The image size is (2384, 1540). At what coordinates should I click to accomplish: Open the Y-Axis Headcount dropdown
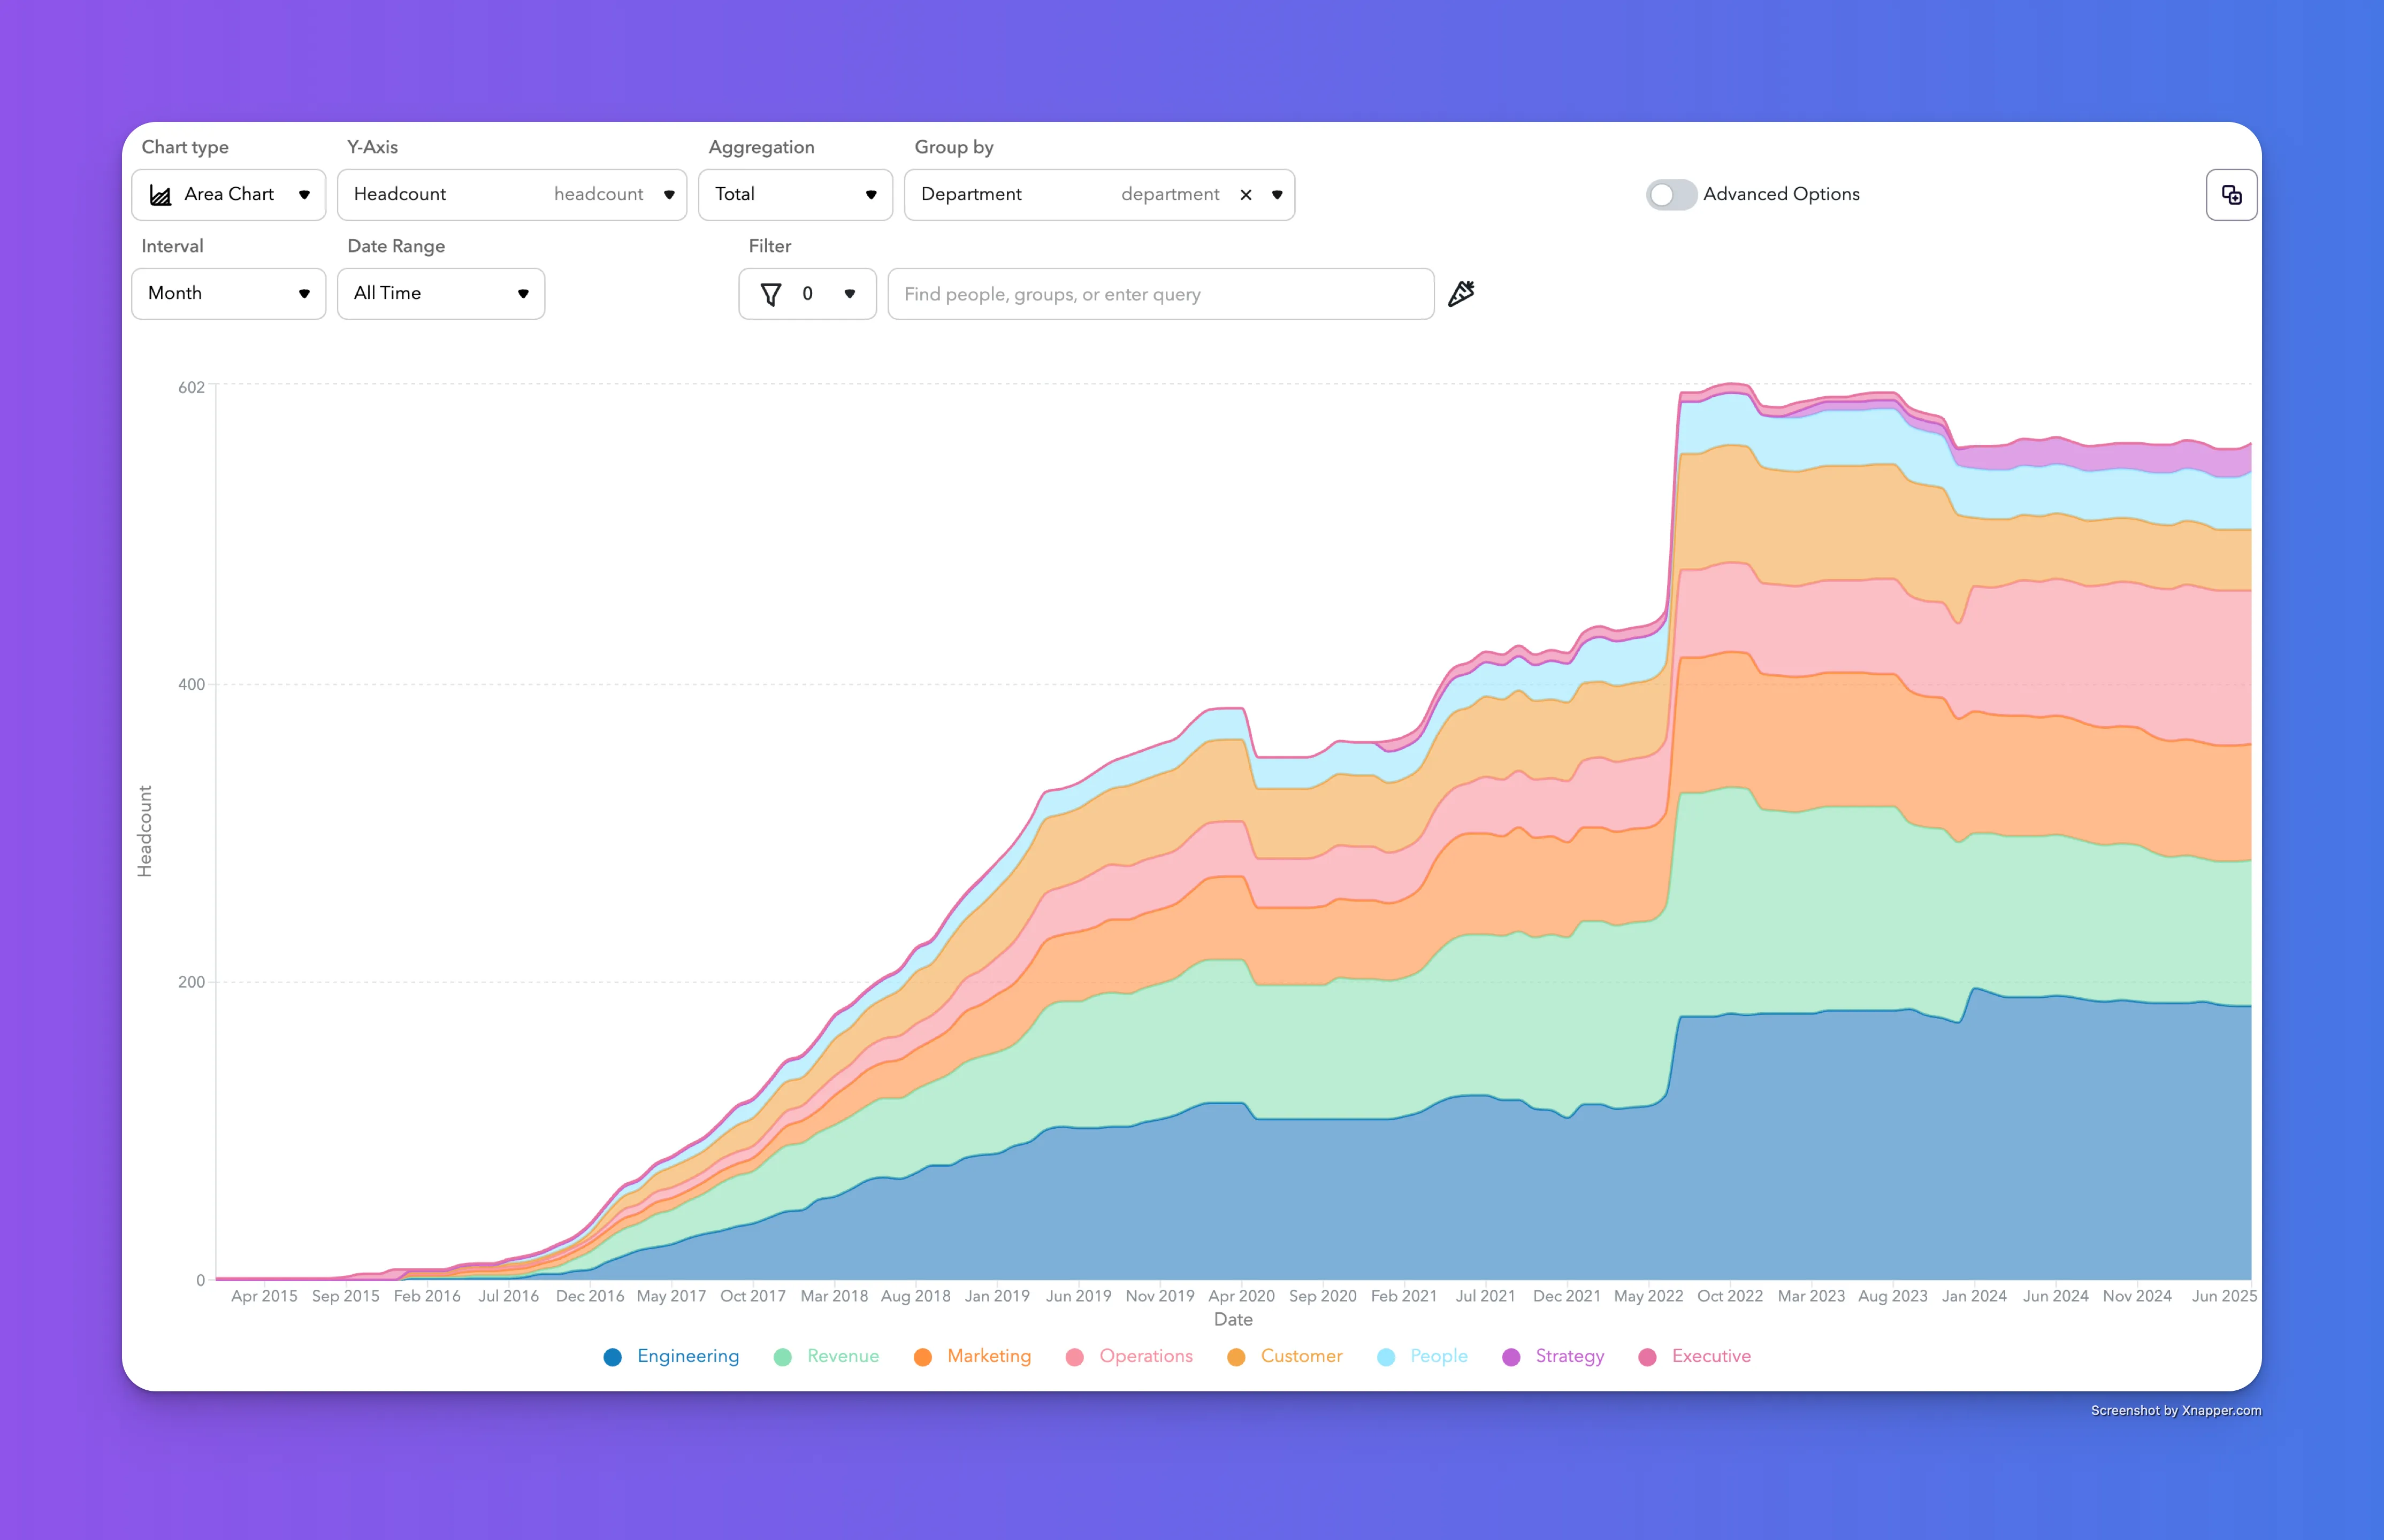511,194
